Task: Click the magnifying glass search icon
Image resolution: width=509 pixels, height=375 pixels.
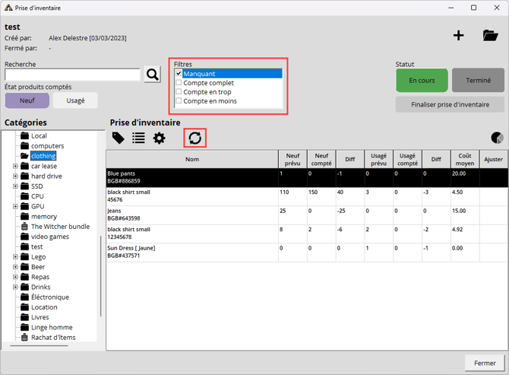Action: tap(153, 74)
